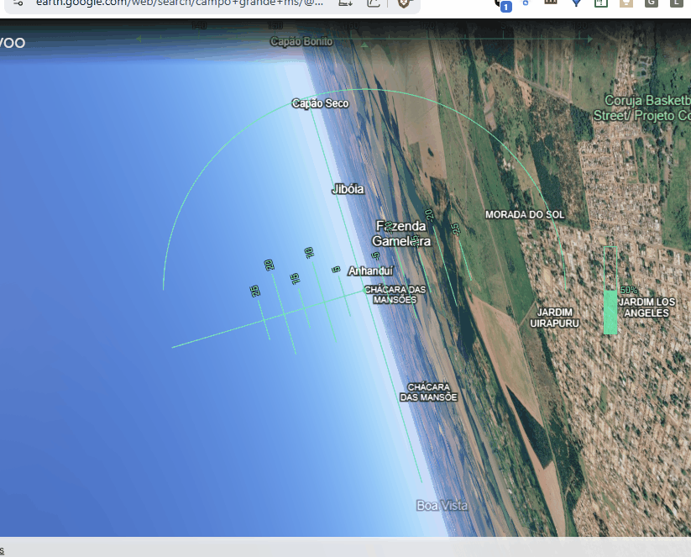The height and width of the screenshot is (557, 691).
Task: Click the 50% throttle readout
Action: [628, 290]
